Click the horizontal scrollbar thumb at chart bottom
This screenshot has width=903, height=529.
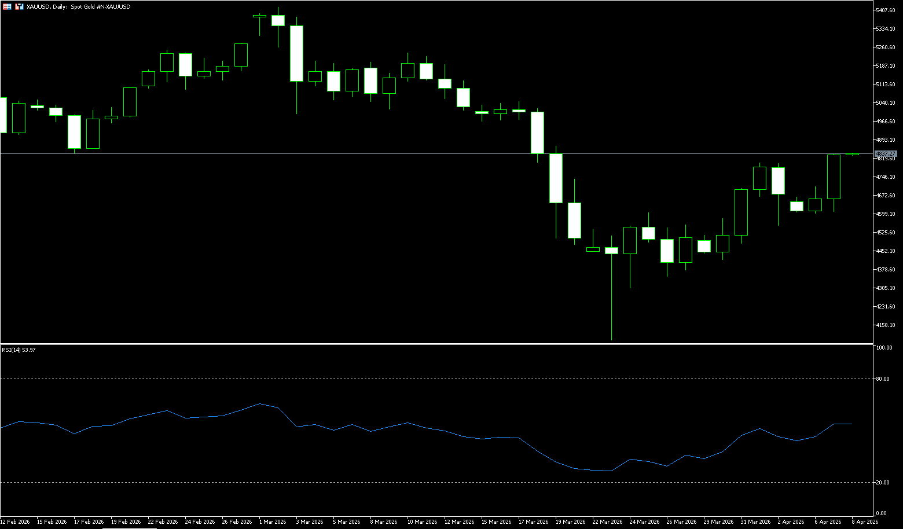tap(129, 528)
